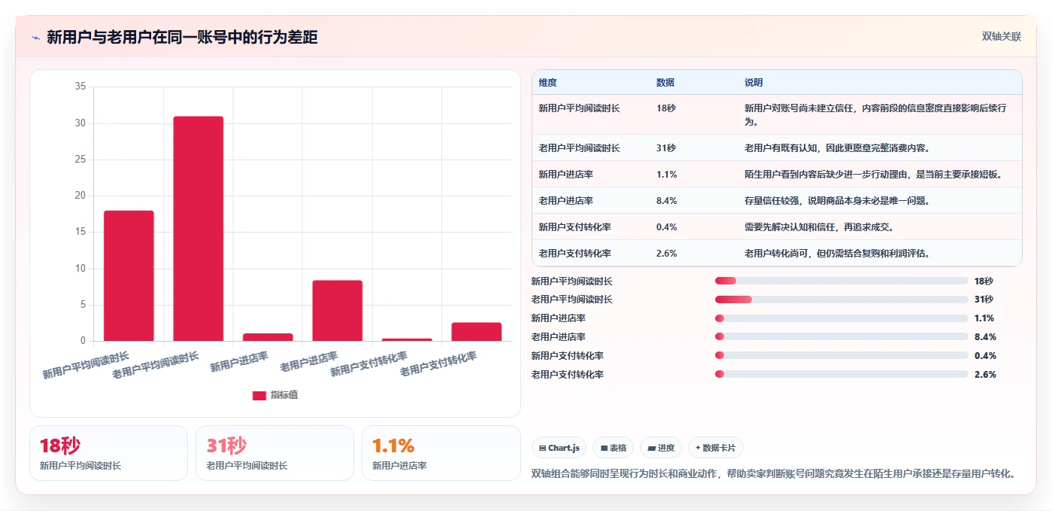Click the 表格 chip
Viewport: 1052px width, 511px height.
point(614,448)
